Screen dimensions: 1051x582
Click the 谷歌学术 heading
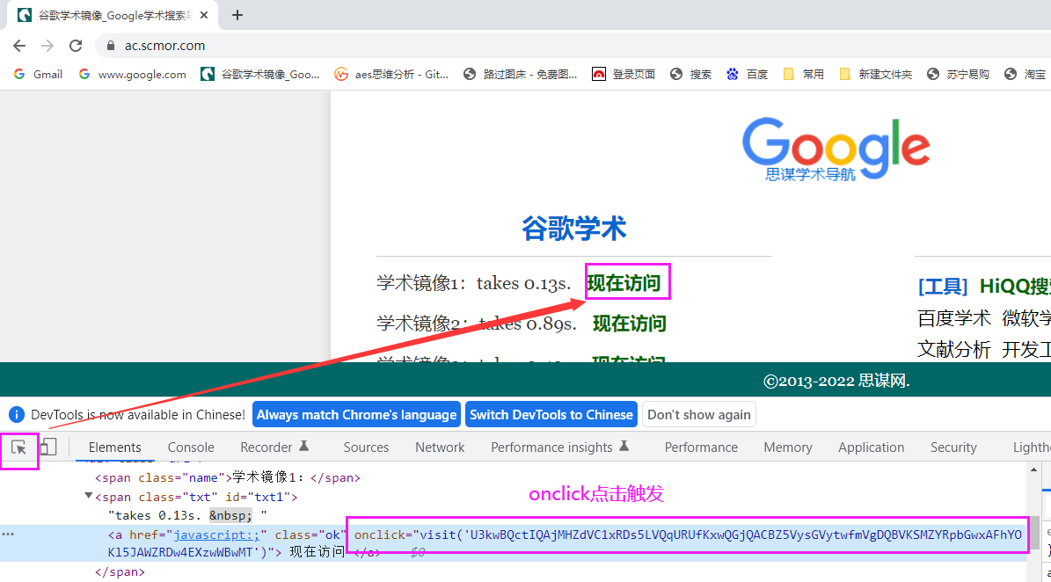point(573,229)
